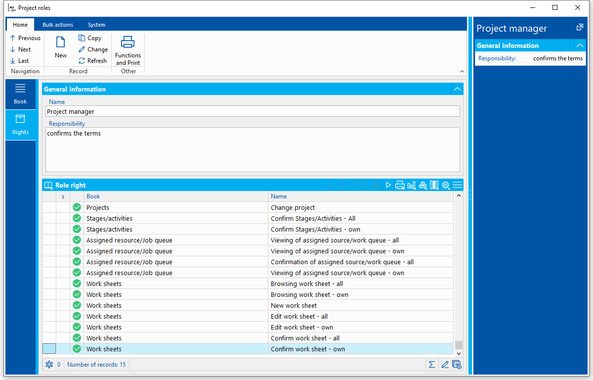Select 'Confirm work sheet - all' row
This screenshot has width=593, height=380.
pos(248,338)
